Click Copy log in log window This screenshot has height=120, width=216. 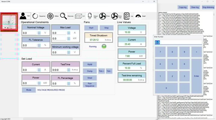[x=183, y=7]
